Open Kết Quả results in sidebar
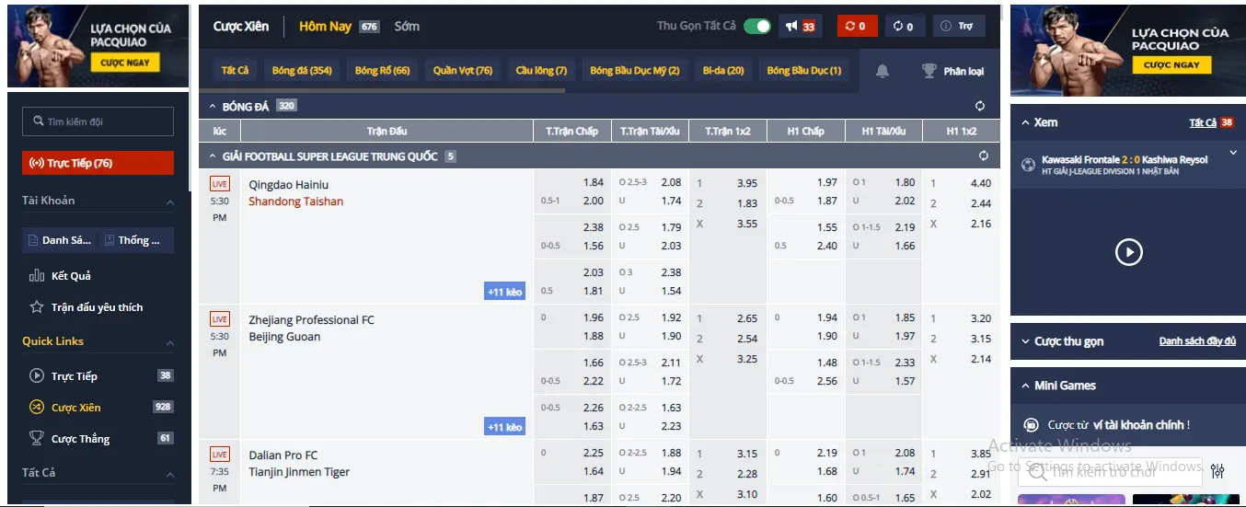Viewport: 1246px width, 507px height. pos(71,276)
